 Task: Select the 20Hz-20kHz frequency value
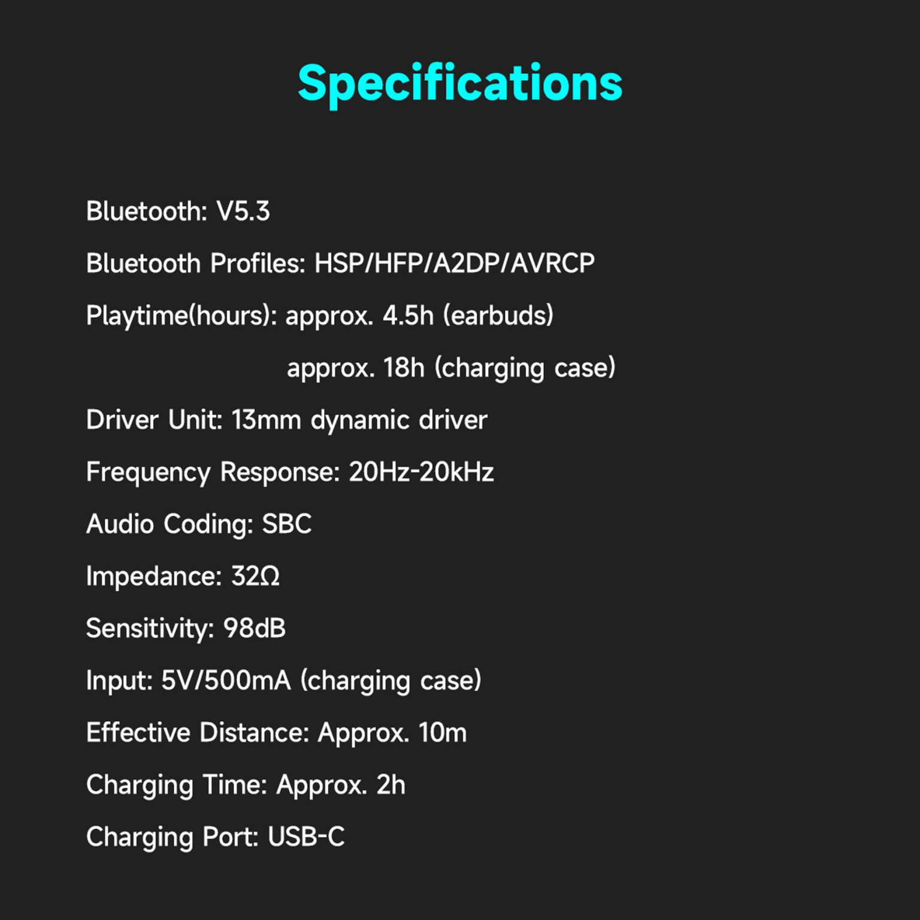point(421,472)
